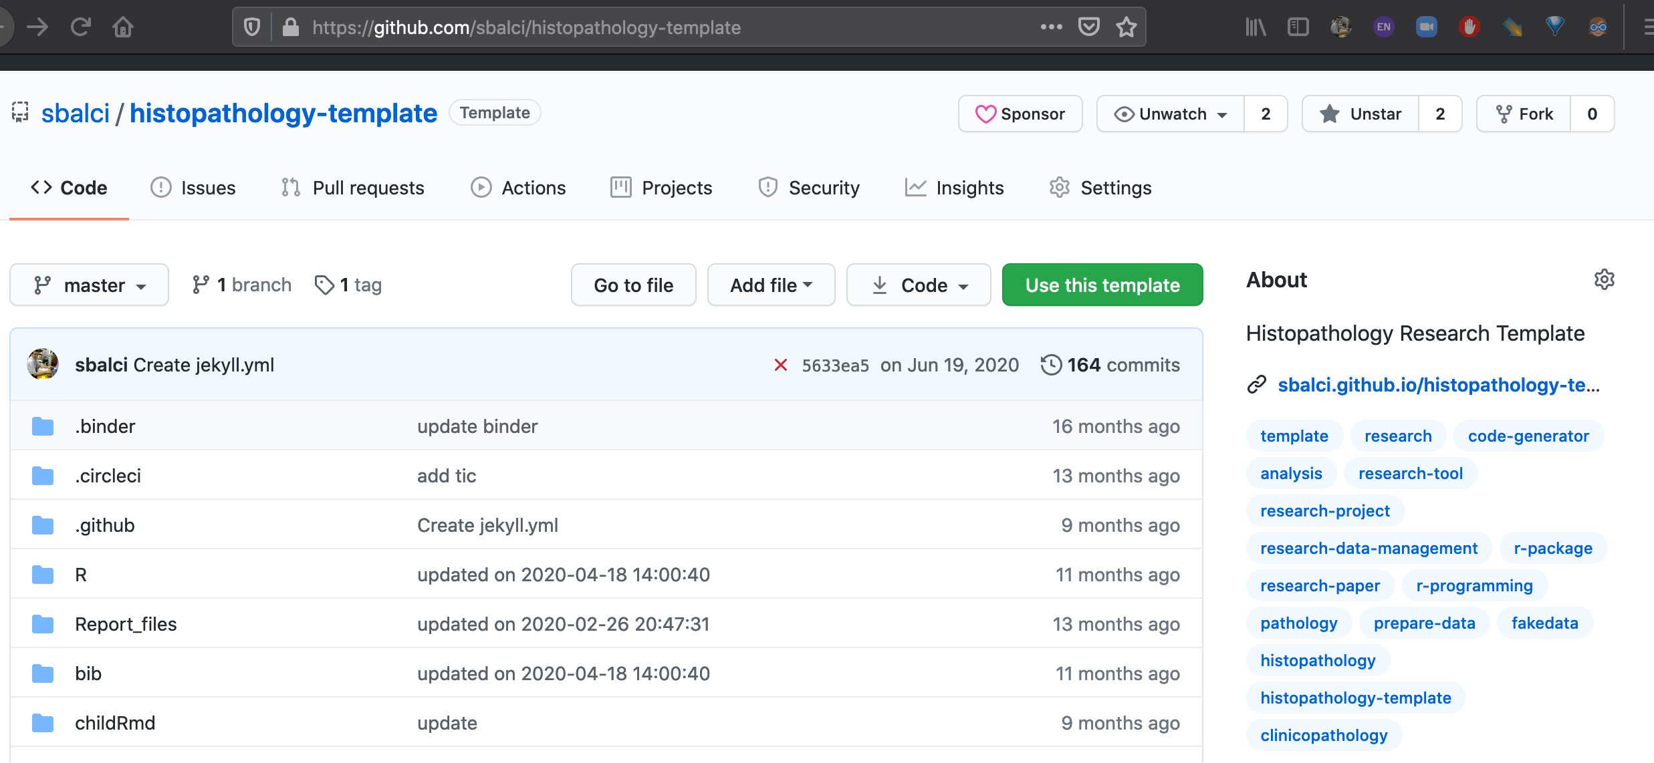
Task: Open commit hash 5633ea5
Action: point(835,365)
